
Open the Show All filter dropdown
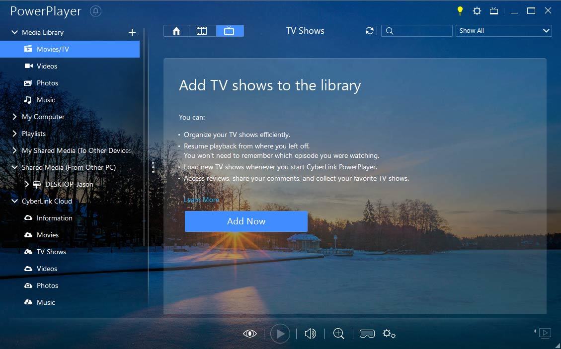coord(504,31)
